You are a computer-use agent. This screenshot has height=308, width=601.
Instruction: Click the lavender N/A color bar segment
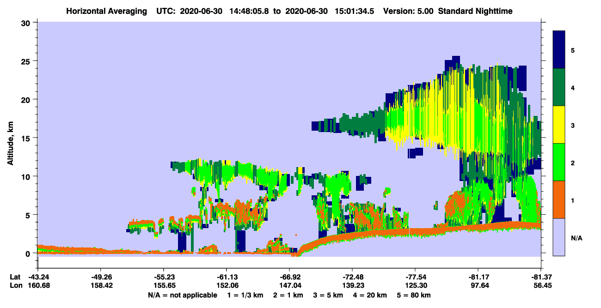click(x=559, y=237)
